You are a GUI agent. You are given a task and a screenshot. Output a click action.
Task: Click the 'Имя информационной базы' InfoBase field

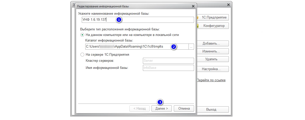[x=168, y=68]
